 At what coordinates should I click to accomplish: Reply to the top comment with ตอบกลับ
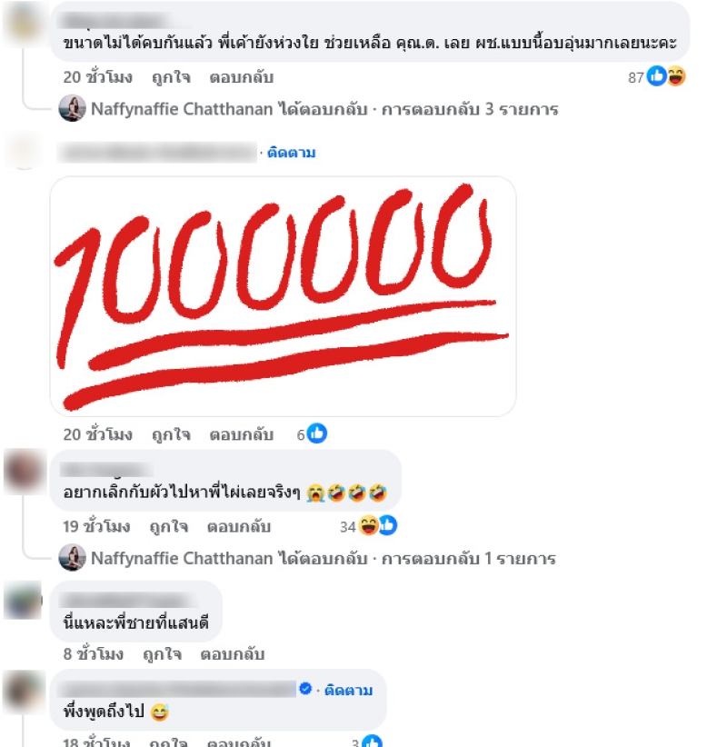pos(242,77)
